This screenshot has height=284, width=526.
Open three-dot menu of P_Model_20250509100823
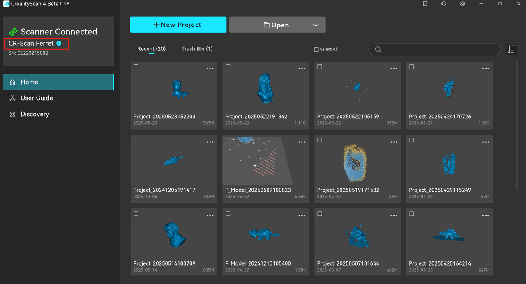click(302, 142)
